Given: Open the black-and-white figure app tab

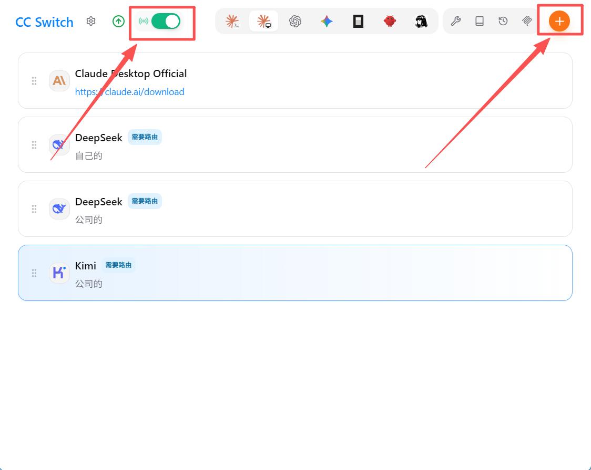Looking at the screenshot, I should pyautogui.click(x=421, y=21).
